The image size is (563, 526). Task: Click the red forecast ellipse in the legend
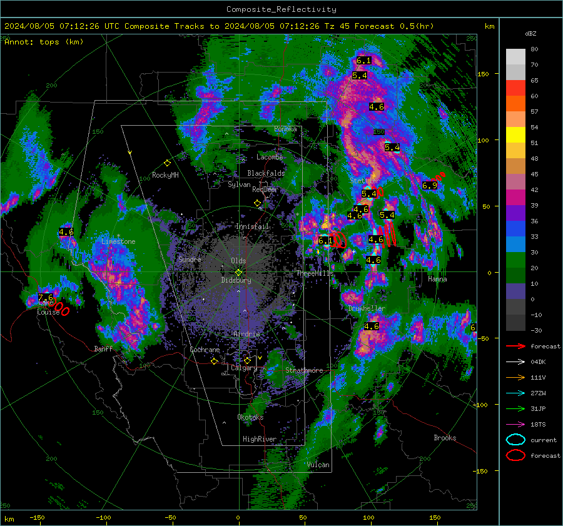tap(515, 455)
